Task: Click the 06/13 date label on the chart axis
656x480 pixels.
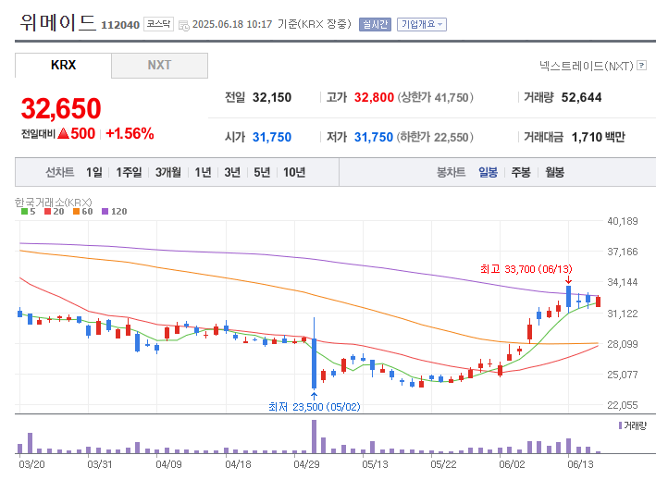Action: pos(580,464)
